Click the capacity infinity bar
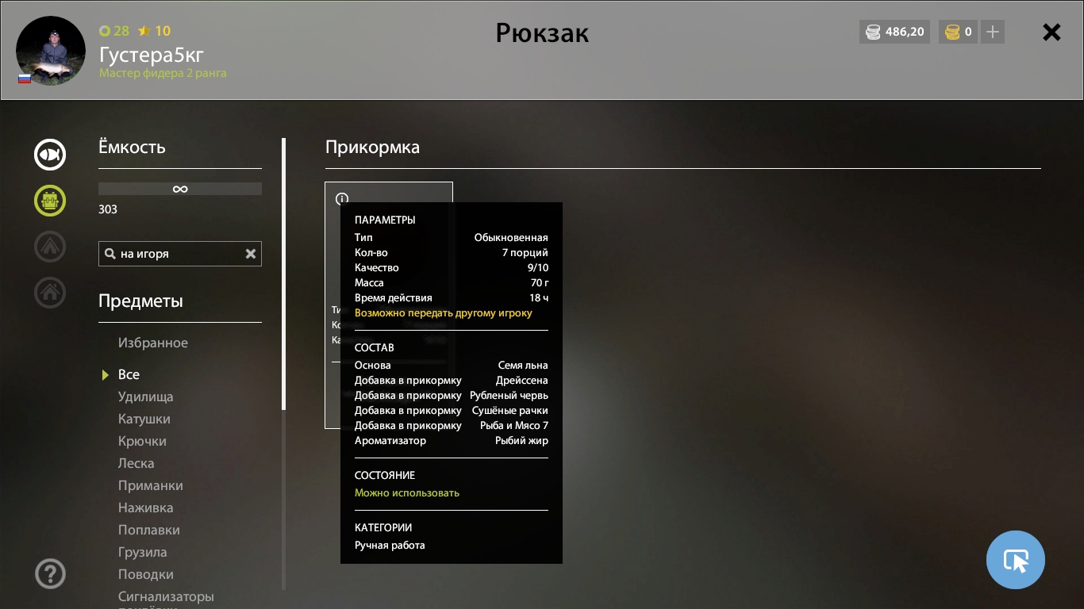Viewport: 1084px width, 609px height. pos(180,189)
